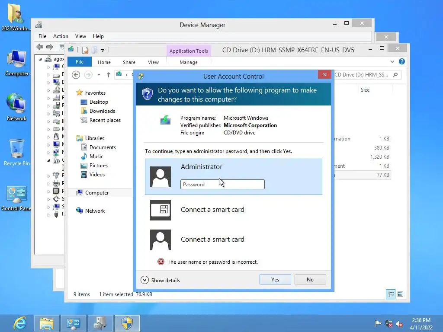This screenshot has width=443, height=332.
Task: Open Action menu in Device Manager
Action: click(x=61, y=36)
